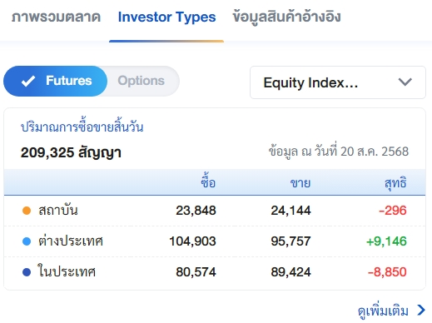Click the dark blue dot beside ในประเทศ
432x323 pixels.
click(x=27, y=272)
